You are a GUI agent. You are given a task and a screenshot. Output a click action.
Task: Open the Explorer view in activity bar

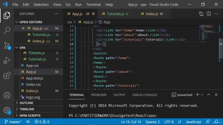click(x=7, y=15)
